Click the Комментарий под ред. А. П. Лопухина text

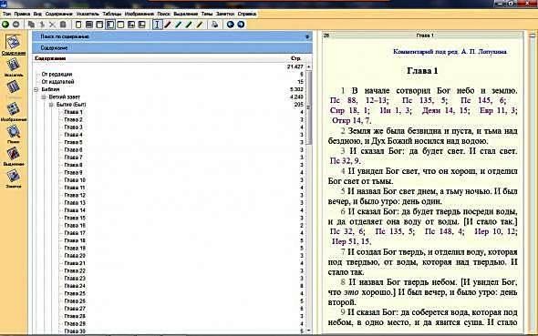click(450, 52)
